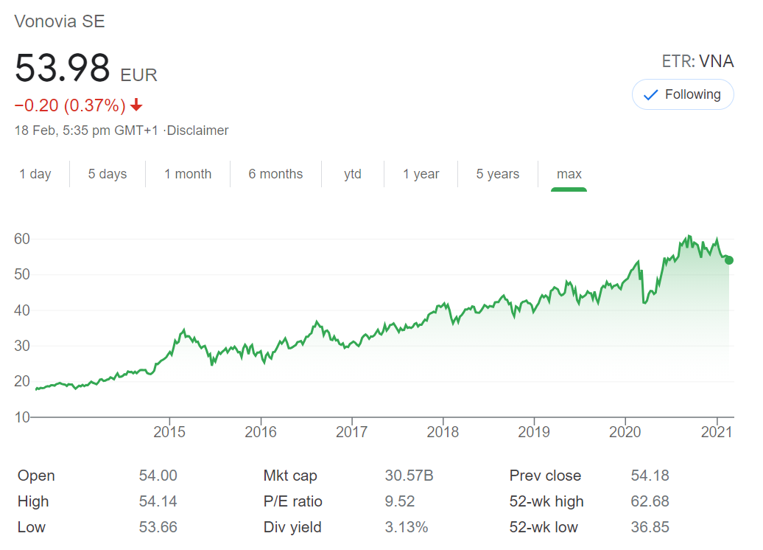
Task: Click the P/E ratio label
Action: [292, 501]
